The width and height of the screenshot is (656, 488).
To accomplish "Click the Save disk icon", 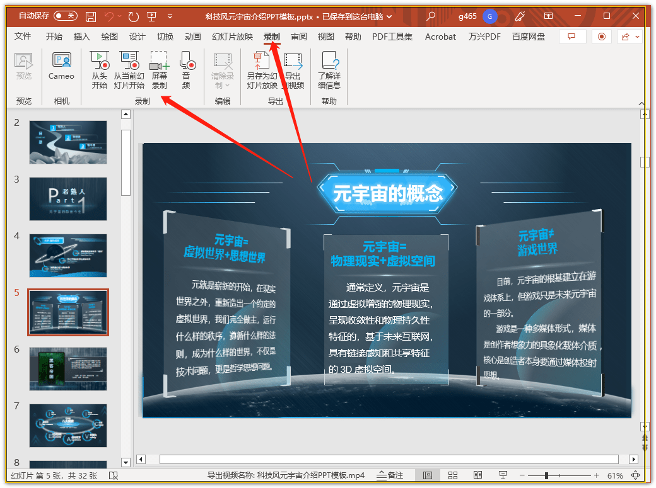I will [91, 16].
